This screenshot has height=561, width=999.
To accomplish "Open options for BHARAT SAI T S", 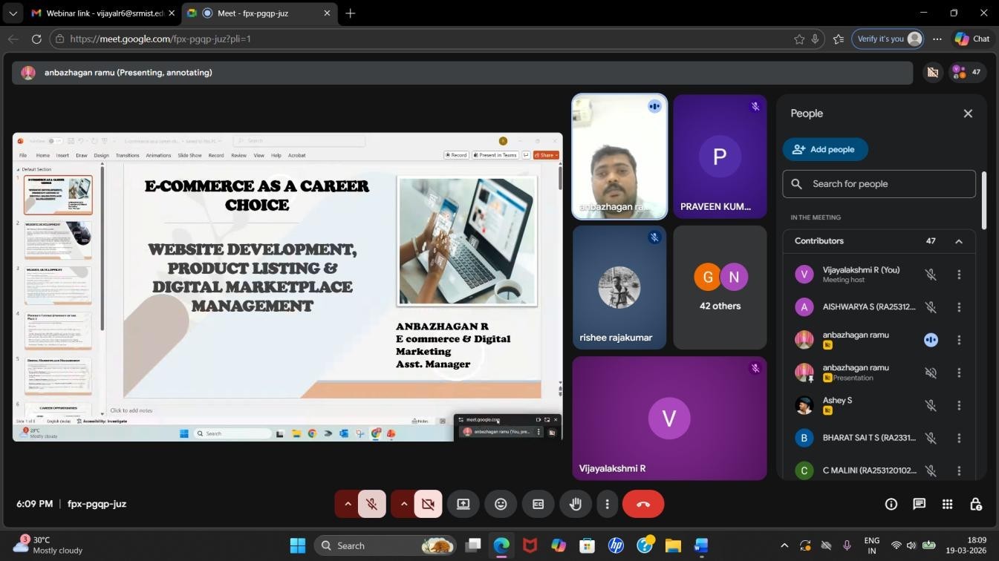I will click(959, 438).
